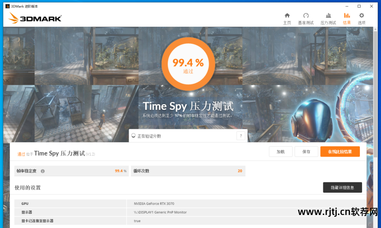Click the (V1.2) version text
The image size is (381, 228).
click(x=90, y=154)
